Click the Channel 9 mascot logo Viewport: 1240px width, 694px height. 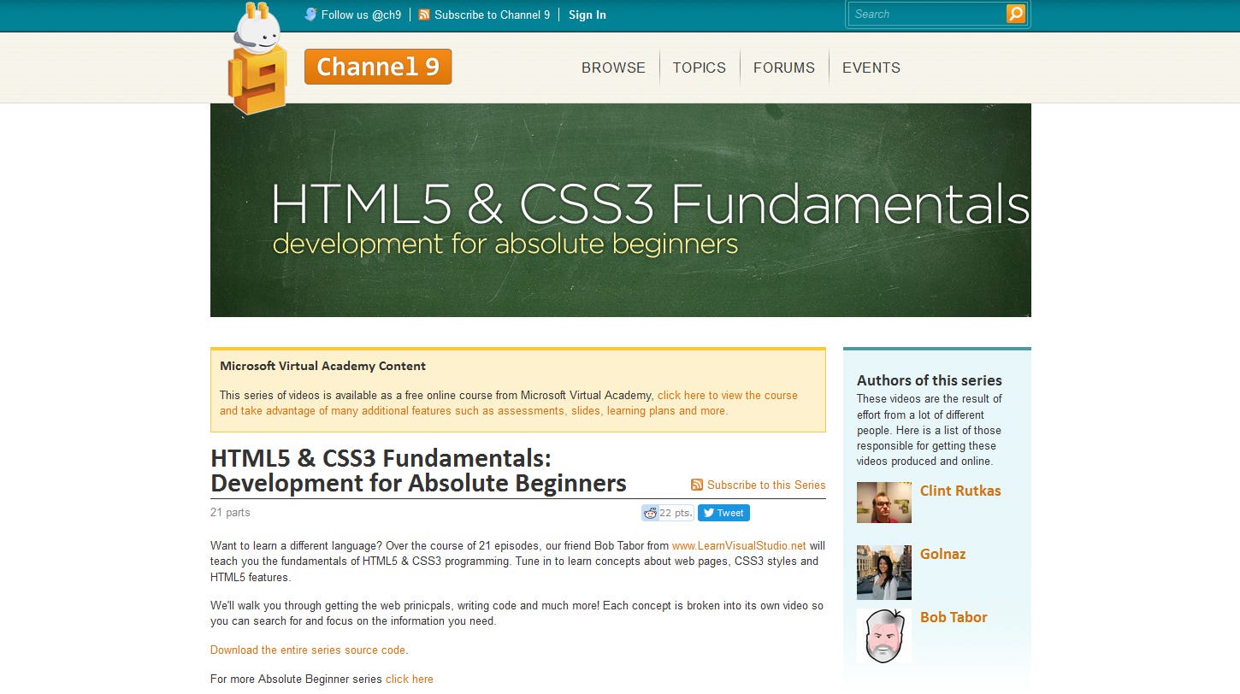click(257, 59)
